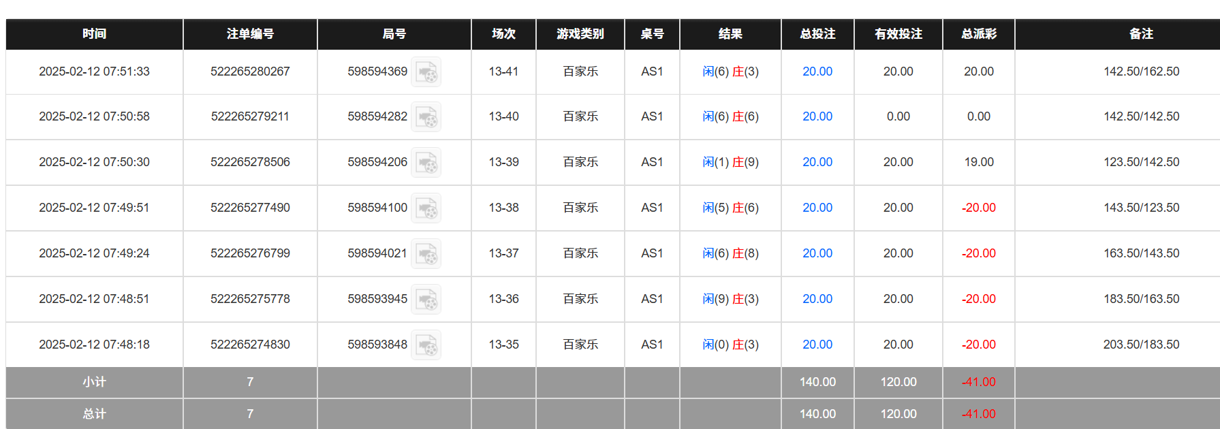Click the 总派彩 column header
Screen dimensions: 1220x429
[x=978, y=34]
